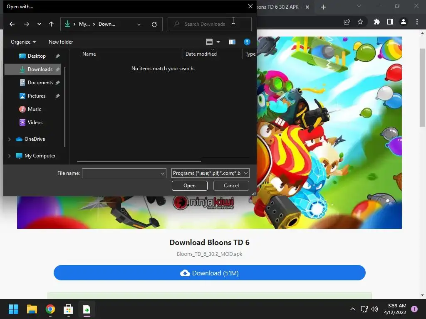The image size is (426, 319).
Task: Click the Download (51M) button
Action: point(210,273)
